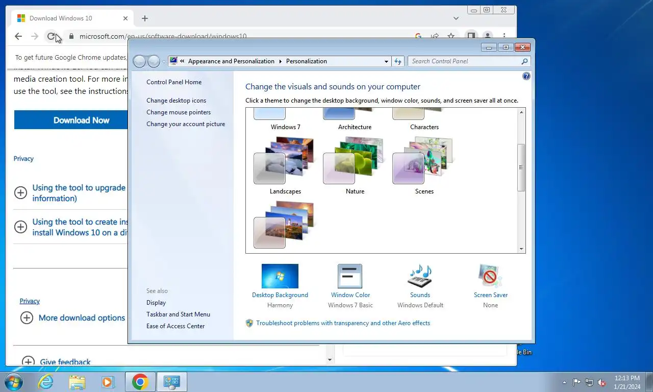Select the lighthouse theme below Landscapes
Viewport: 653px width, 392px height.
pos(285,225)
